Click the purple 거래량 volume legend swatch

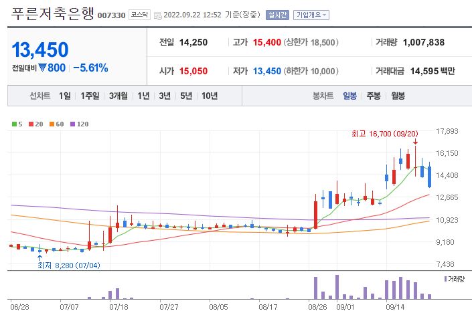[445, 279]
